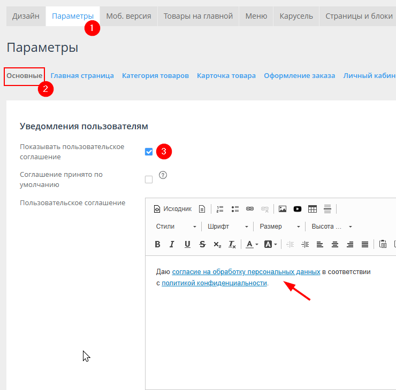The width and height of the screenshot is (396, 390).
Task: Click the paste clipboard icon
Action: click(383, 244)
